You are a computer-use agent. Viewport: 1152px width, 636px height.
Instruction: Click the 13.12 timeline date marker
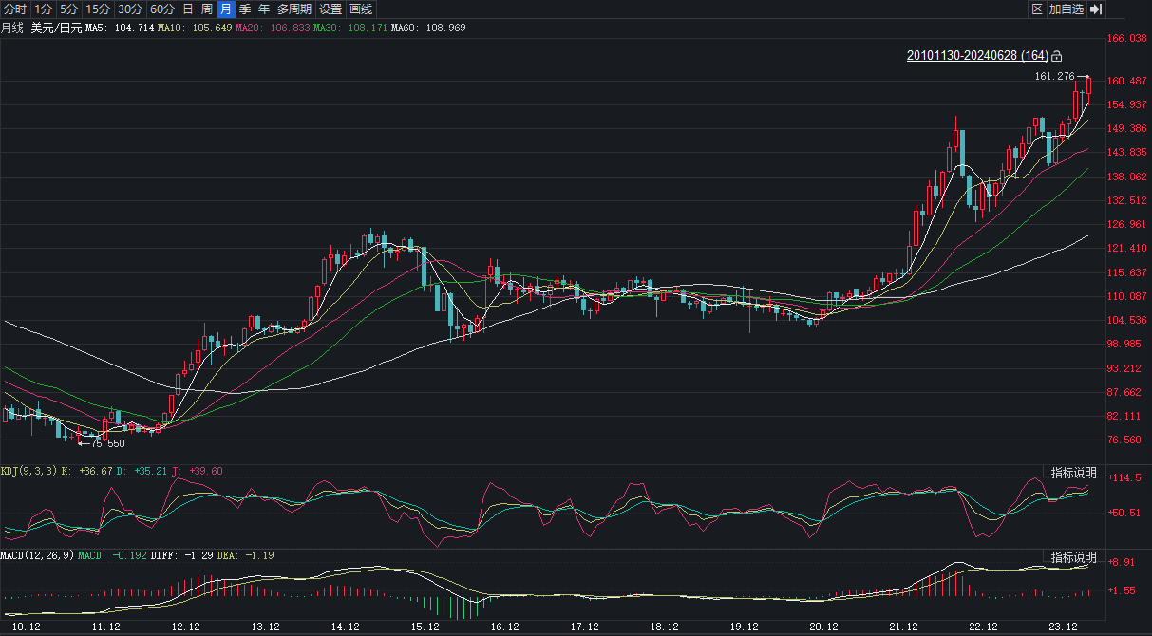(266, 627)
